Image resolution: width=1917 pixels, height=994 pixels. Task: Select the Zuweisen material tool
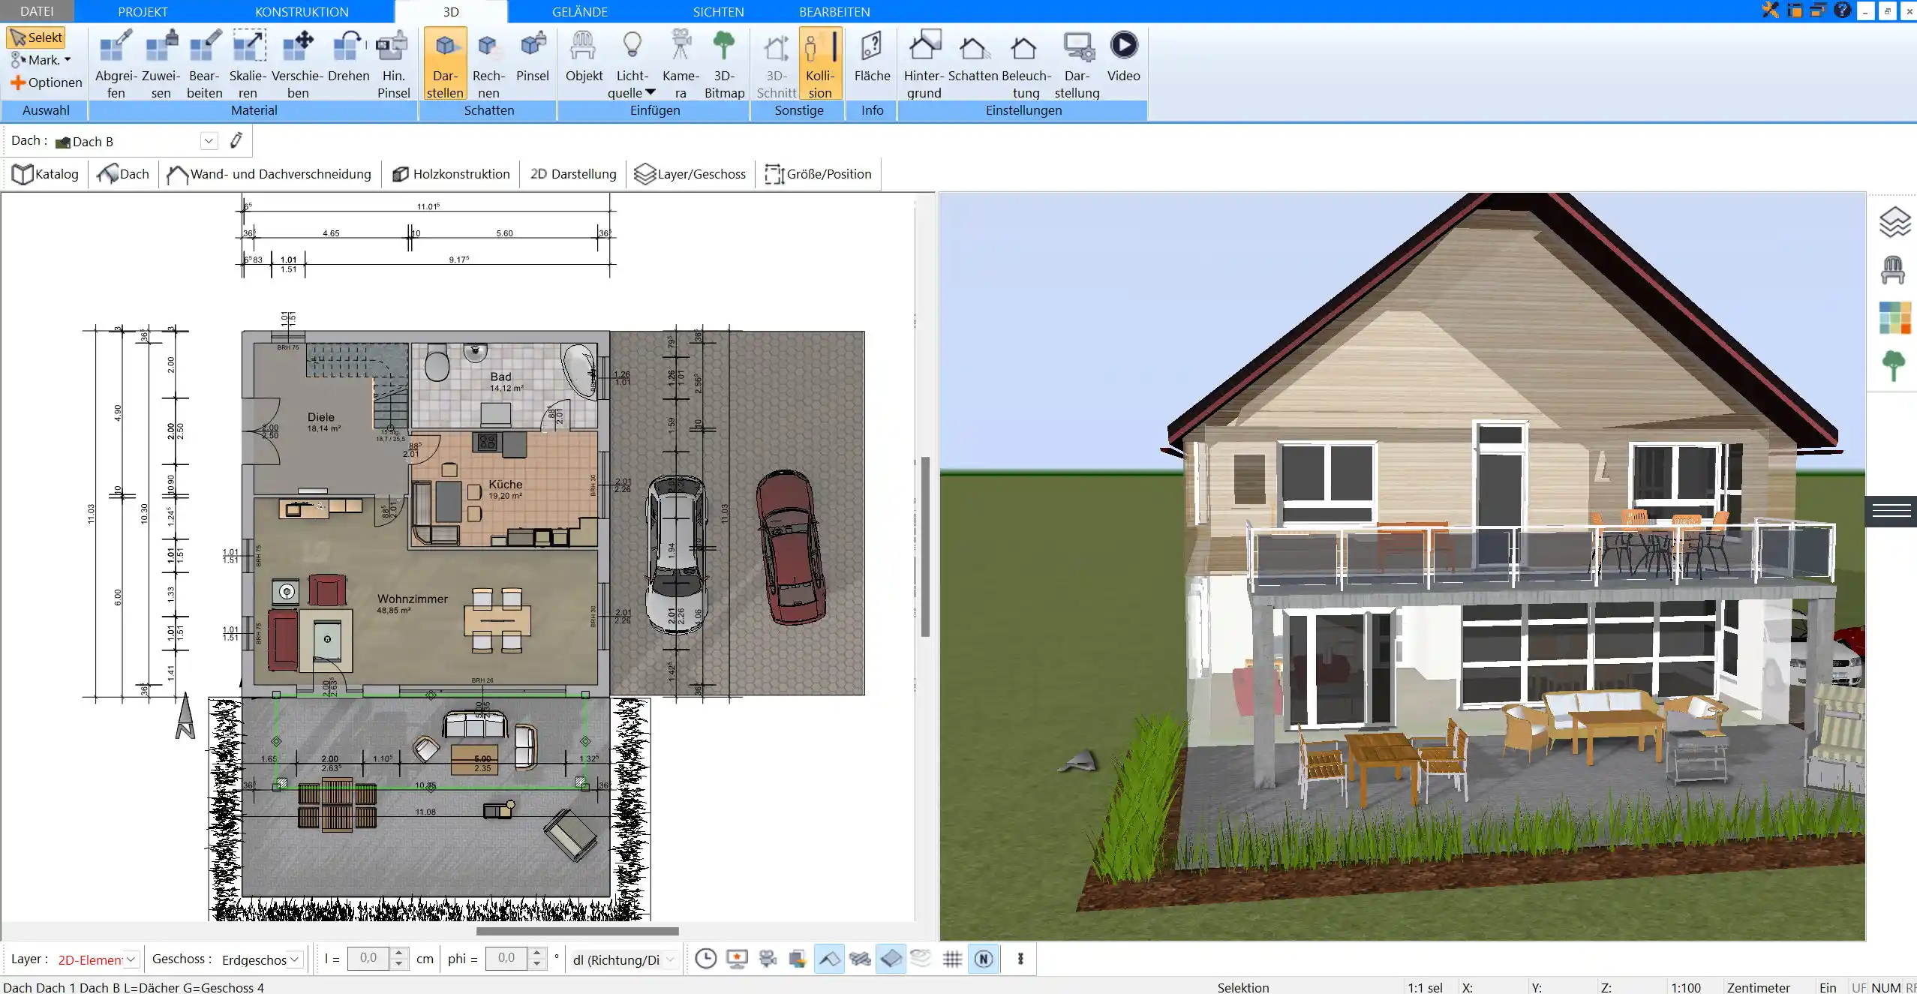[161, 64]
